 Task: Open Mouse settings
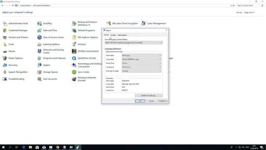pos(9,51)
